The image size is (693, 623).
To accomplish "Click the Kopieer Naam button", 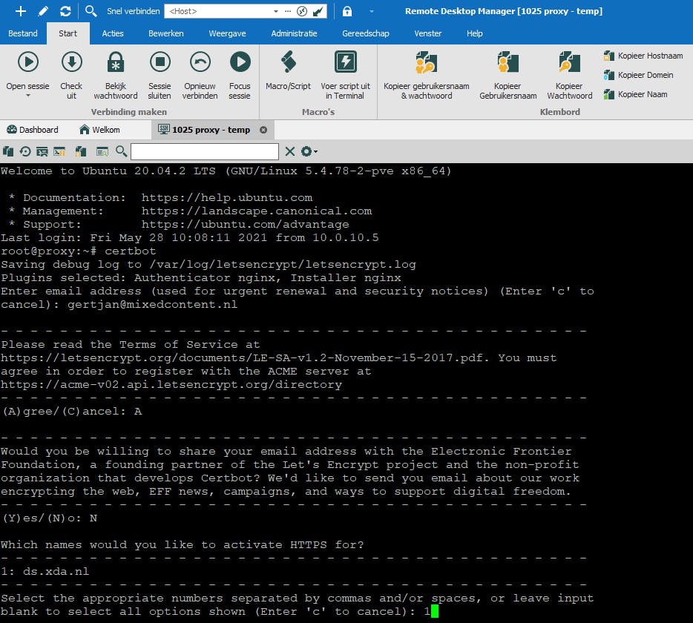I will 635,94.
